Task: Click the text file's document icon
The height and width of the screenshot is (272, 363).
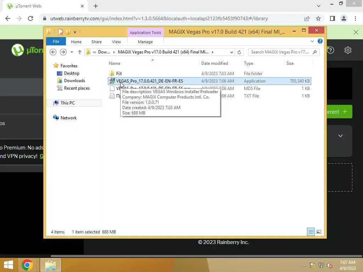Action: 112,96
